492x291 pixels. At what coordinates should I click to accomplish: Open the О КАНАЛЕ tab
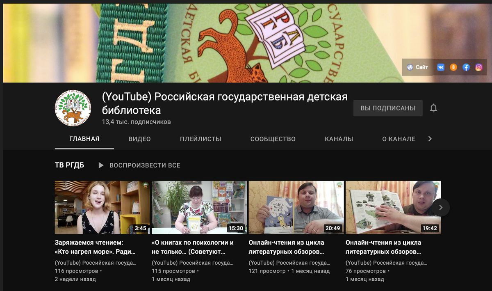tap(399, 139)
